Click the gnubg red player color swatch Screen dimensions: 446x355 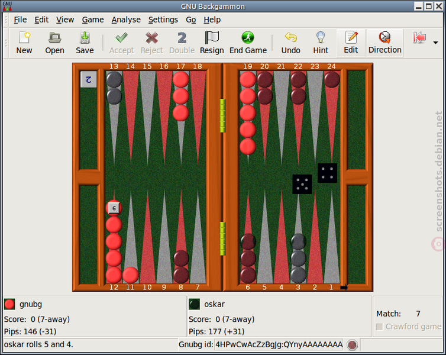(9, 304)
